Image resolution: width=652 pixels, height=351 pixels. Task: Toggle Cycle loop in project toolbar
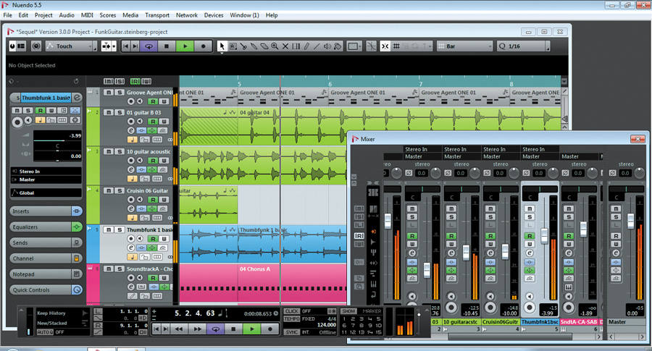coord(149,46)
